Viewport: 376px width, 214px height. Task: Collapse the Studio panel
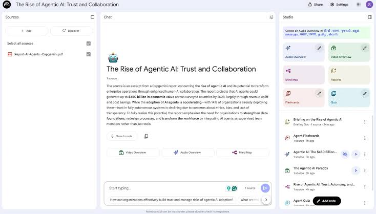coord(370,17)
